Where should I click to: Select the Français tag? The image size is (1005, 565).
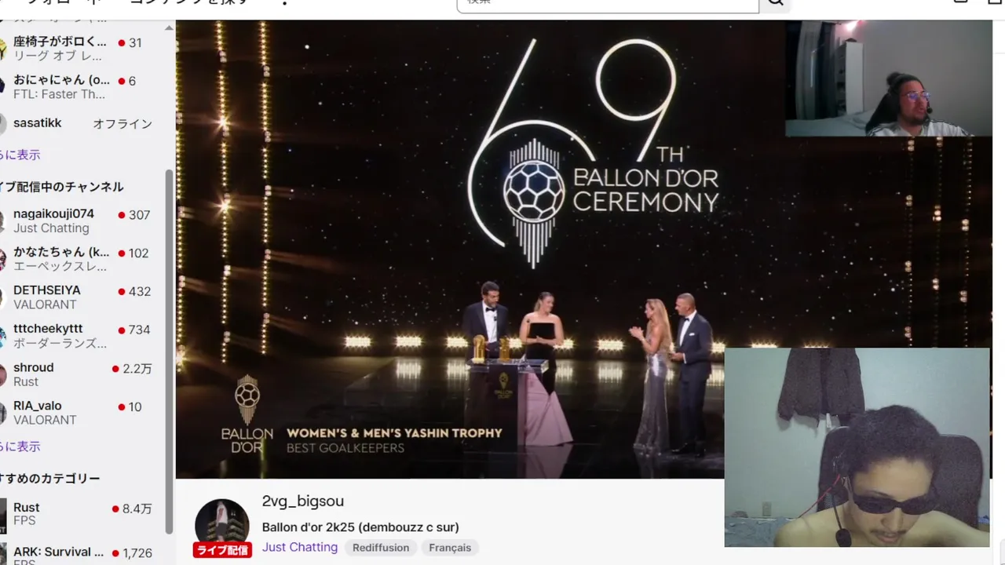(x=450, y=548)
